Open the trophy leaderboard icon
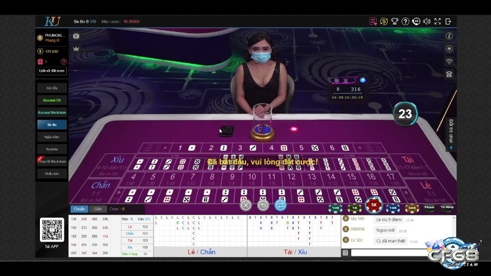Image resolution: width=491 pixels, height=276 pixels. pos(395,21)
